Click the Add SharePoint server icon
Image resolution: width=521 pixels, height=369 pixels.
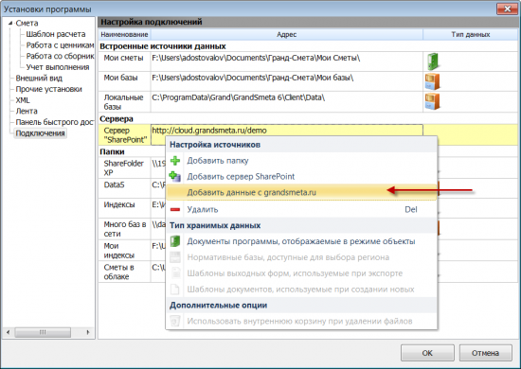pyautogui.click(x=175, y=176)
